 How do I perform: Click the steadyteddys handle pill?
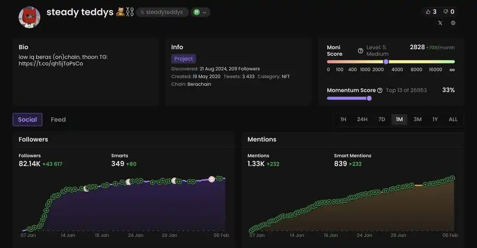[162, 12]
